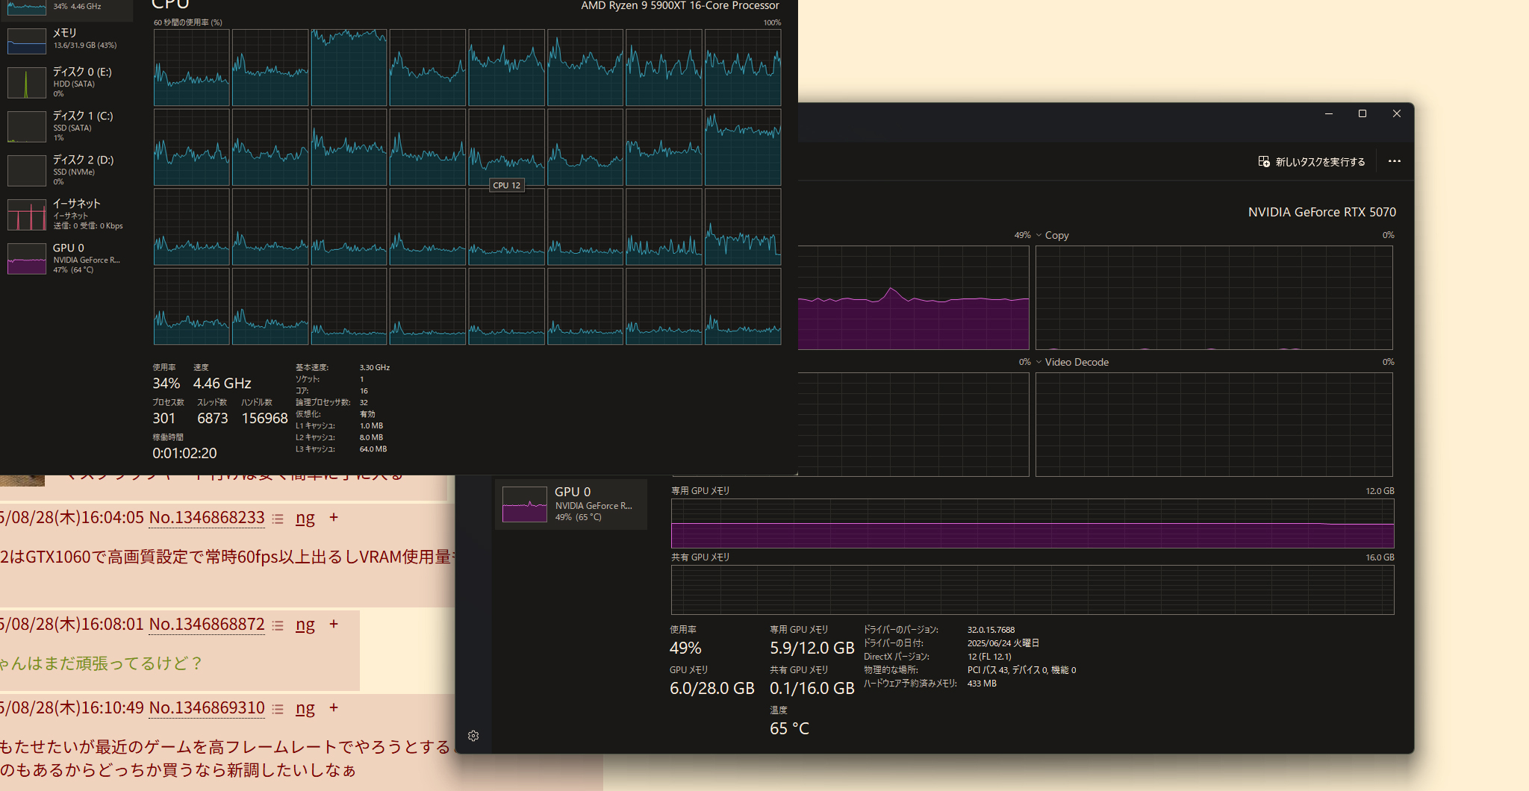Click driver version 32.0.15.7688
The height and width of the screenshot is (791, 1529).
coord(991,630)
